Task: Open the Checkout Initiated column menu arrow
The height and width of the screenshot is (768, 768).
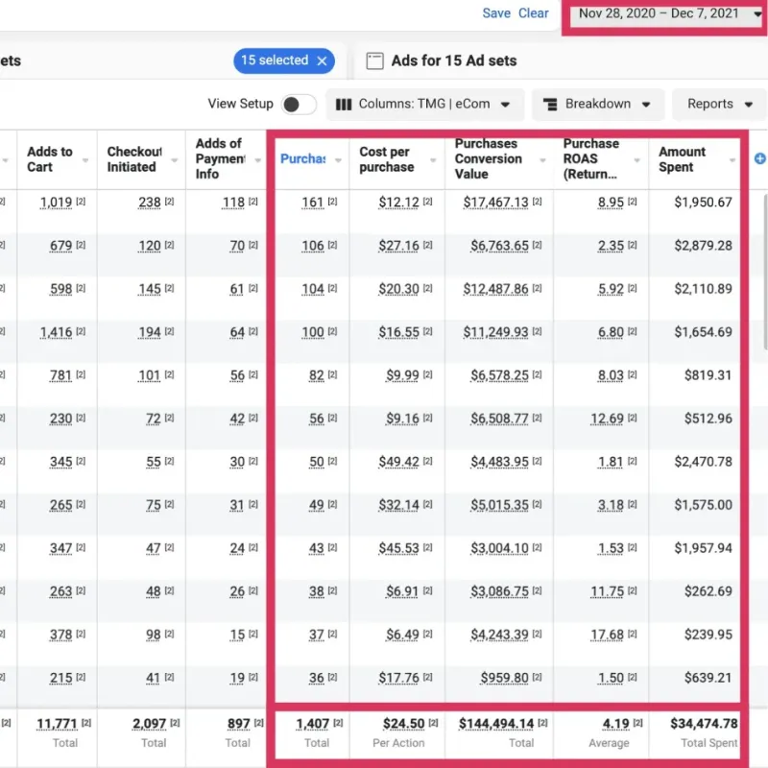Action: tap(175, 160)
